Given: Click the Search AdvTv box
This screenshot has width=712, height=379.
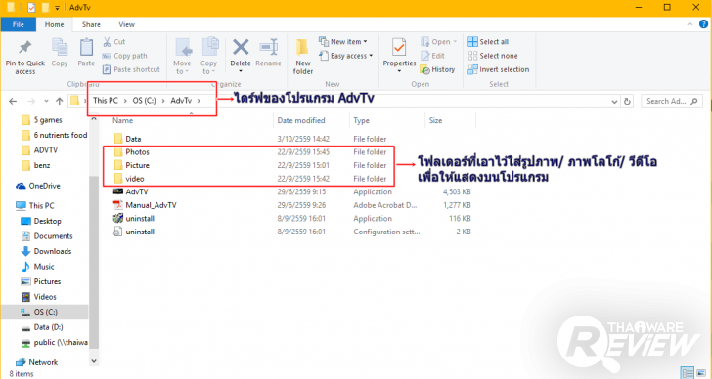Looking at the screenshot, I should pyautogui.click(x=672, y=101).
